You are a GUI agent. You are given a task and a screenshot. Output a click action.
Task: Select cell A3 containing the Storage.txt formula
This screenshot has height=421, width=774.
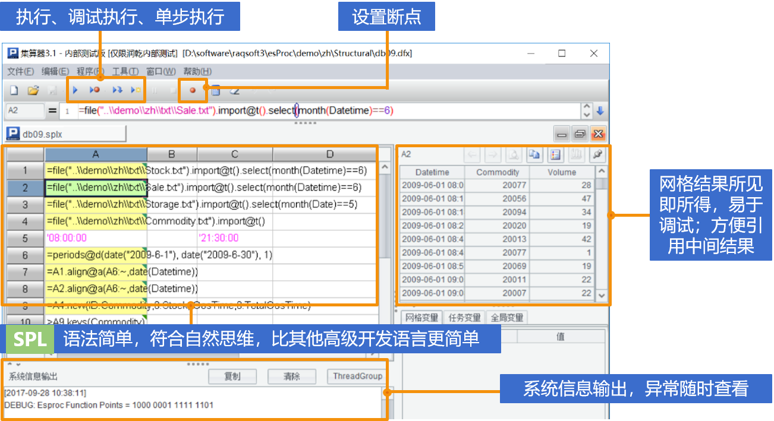coord(96,204)
